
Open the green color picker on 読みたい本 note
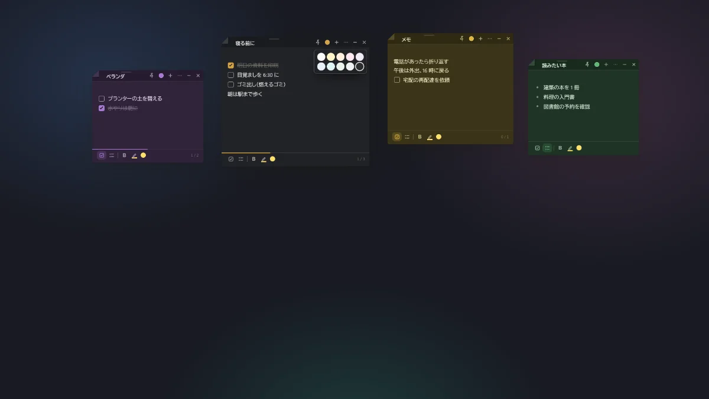(x=597, y=64)
